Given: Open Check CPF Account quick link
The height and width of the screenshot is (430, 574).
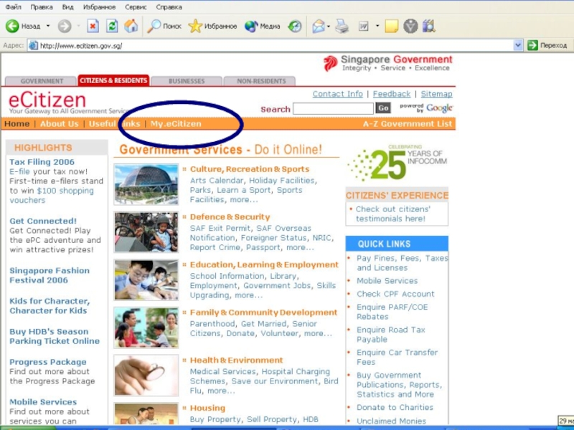Looking at the screenshot, I should pyautogui.click(x=395, y=294).
